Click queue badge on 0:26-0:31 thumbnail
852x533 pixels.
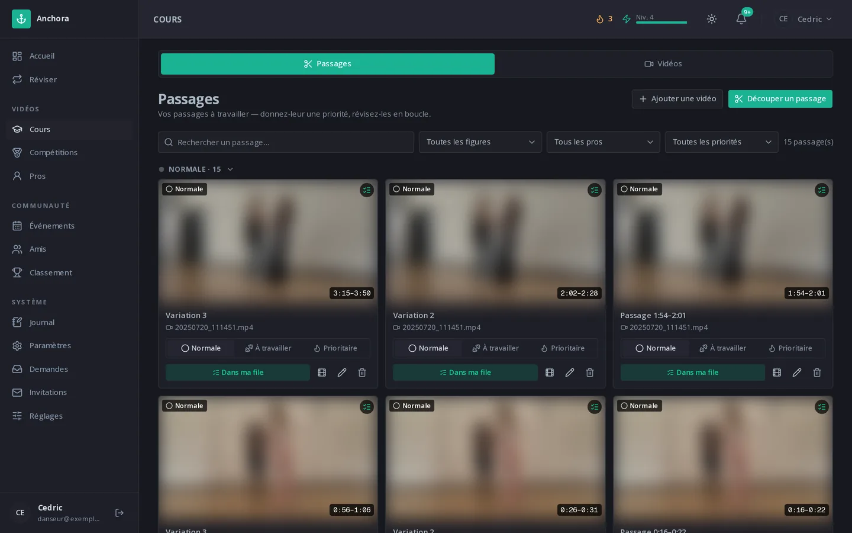tap(595, 407)
